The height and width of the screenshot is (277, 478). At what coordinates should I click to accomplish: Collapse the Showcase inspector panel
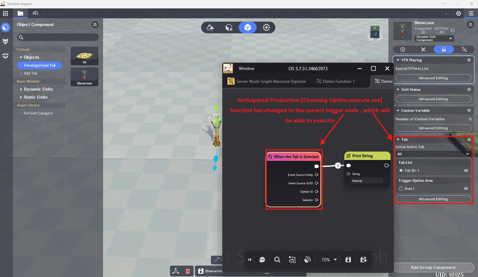470,25
